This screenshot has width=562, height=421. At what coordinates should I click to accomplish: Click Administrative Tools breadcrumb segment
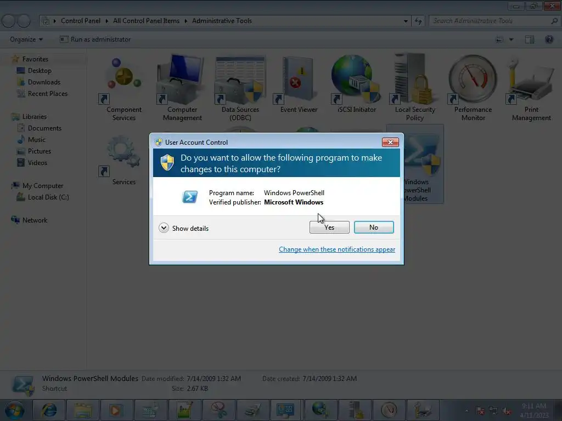222,21
